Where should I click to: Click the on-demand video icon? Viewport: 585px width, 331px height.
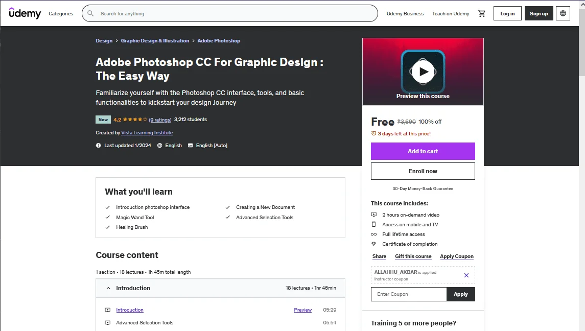(373, 215)
